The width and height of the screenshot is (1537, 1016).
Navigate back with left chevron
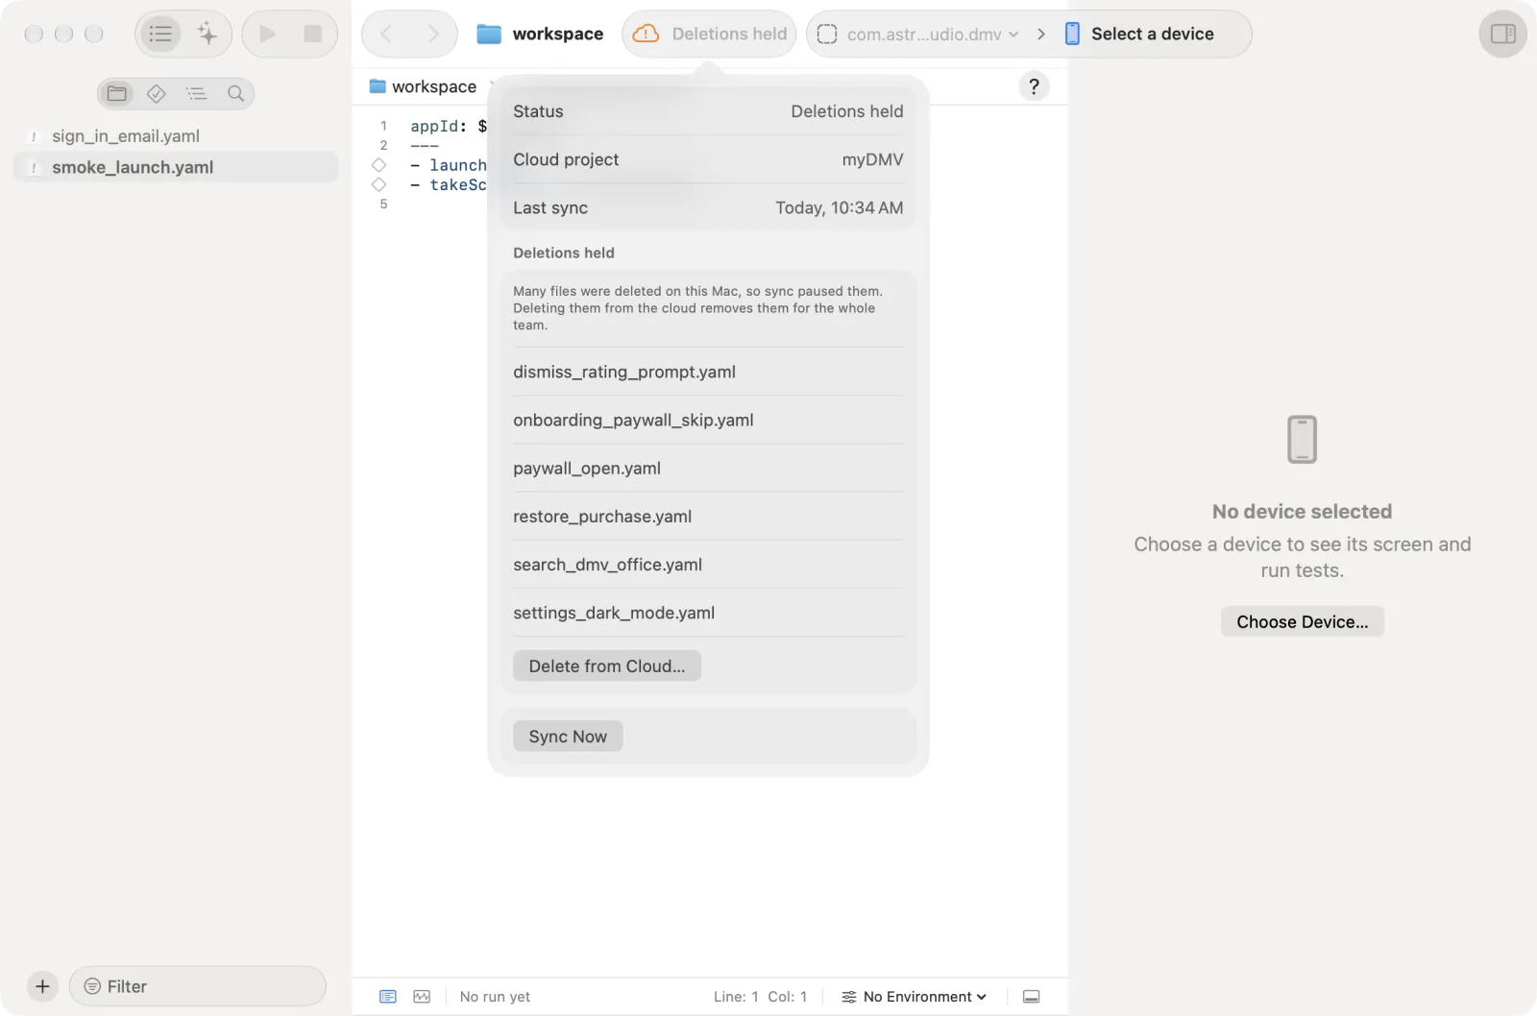click(x=386, y=35)
